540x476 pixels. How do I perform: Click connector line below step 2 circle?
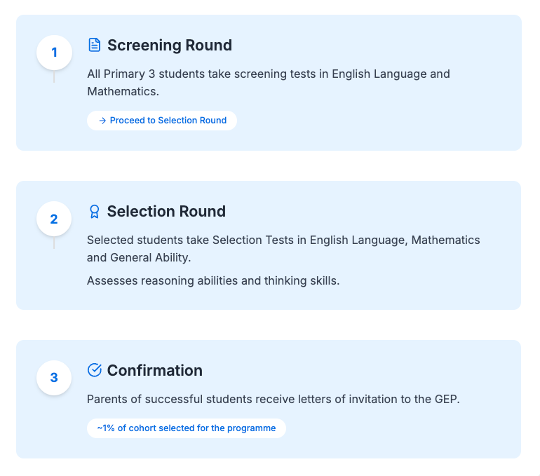coord(54,243)
